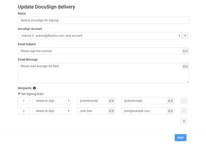The image size is (206, 159).
Task: Add a new recipient row
Action: pos(184,121)
